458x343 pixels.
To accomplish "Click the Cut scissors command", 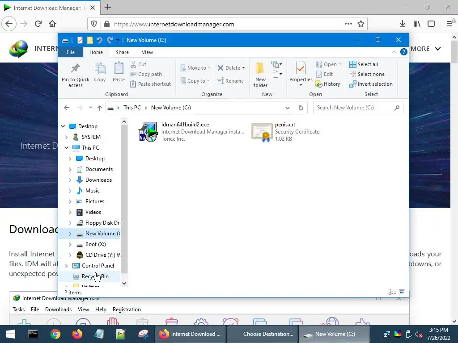I will (x=138, y=64).
